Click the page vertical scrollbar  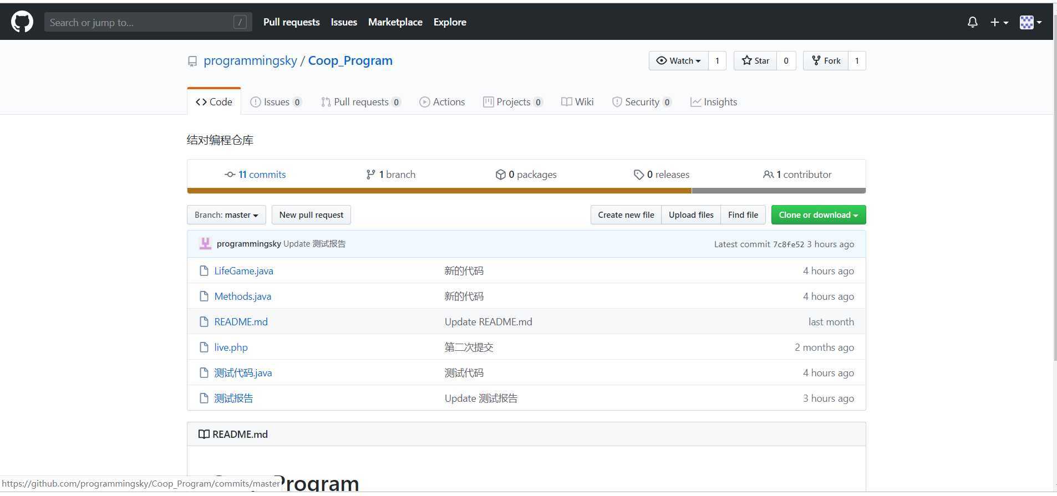pyautogui.click(x=1055, y=188)
